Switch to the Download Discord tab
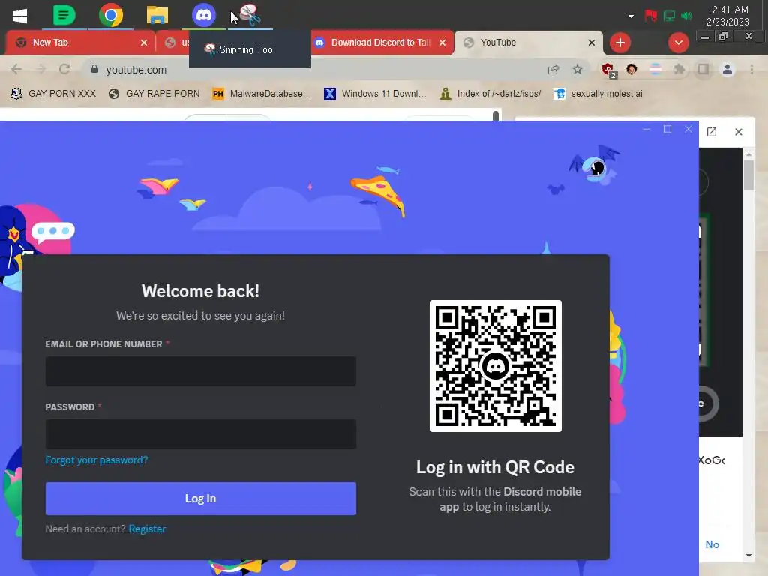Screen dimensions: 768x576 tap(381, 43)
